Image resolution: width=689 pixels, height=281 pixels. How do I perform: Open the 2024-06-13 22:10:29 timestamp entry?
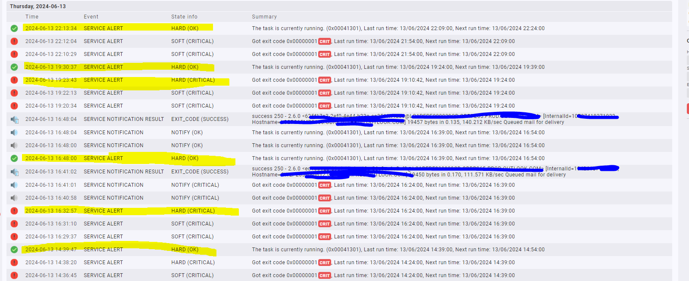pyautogui.click(x=51, y=54)
